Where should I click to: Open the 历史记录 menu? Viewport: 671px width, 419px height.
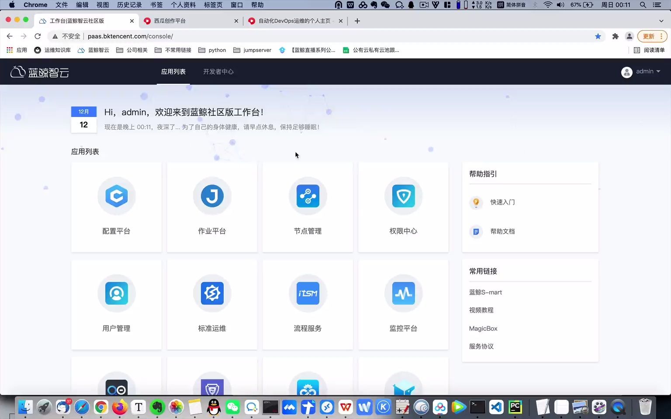(x=129, y=5)
